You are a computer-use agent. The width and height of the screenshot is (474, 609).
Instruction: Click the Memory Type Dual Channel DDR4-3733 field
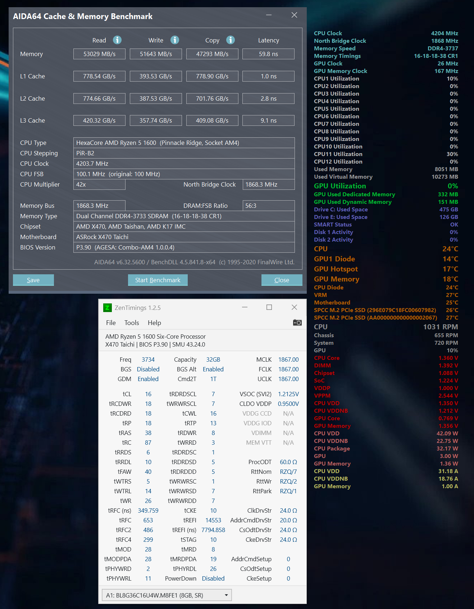pos(184,216)
